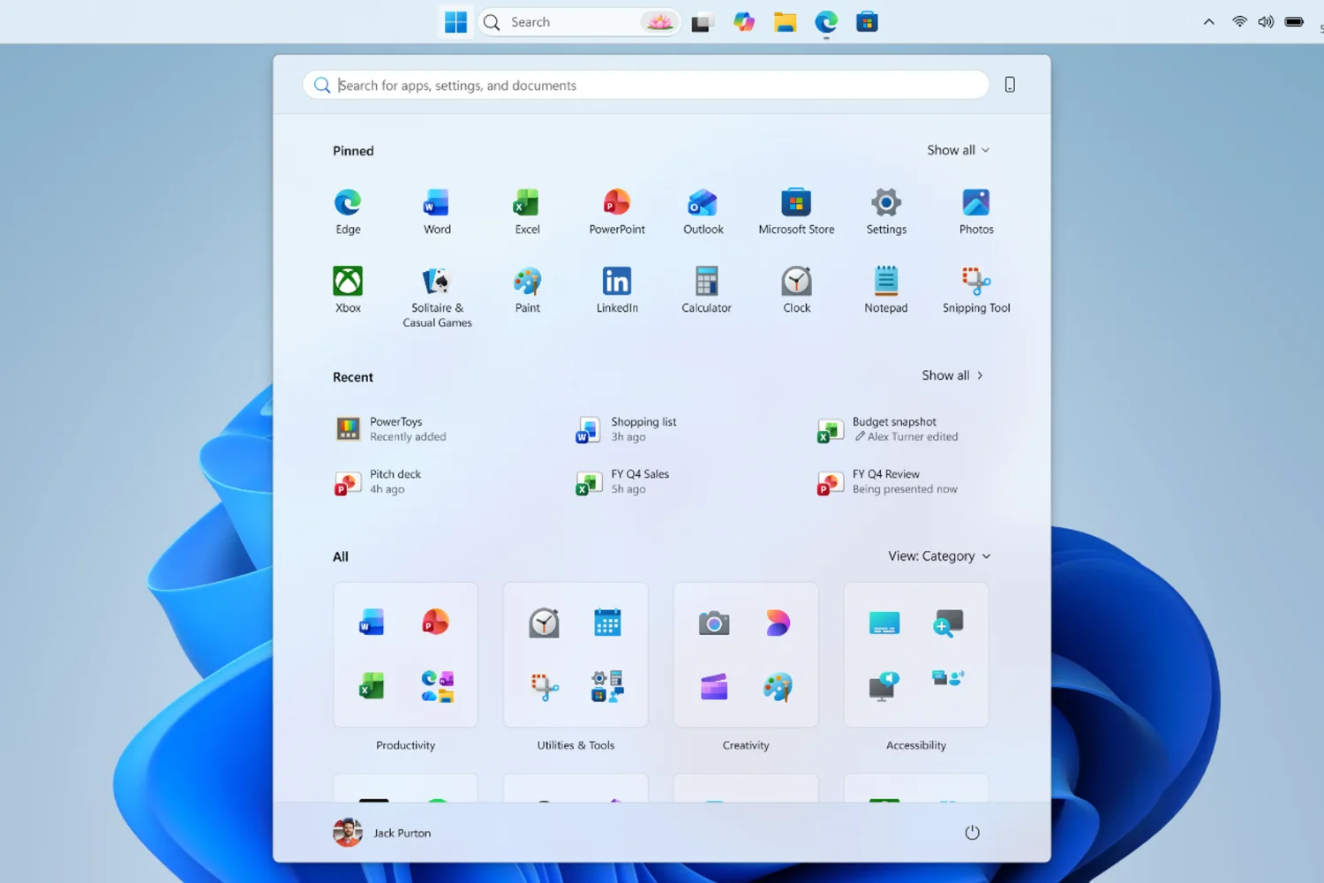
Task: Click the phone companion icon beside search
Action: [1010, 85]
